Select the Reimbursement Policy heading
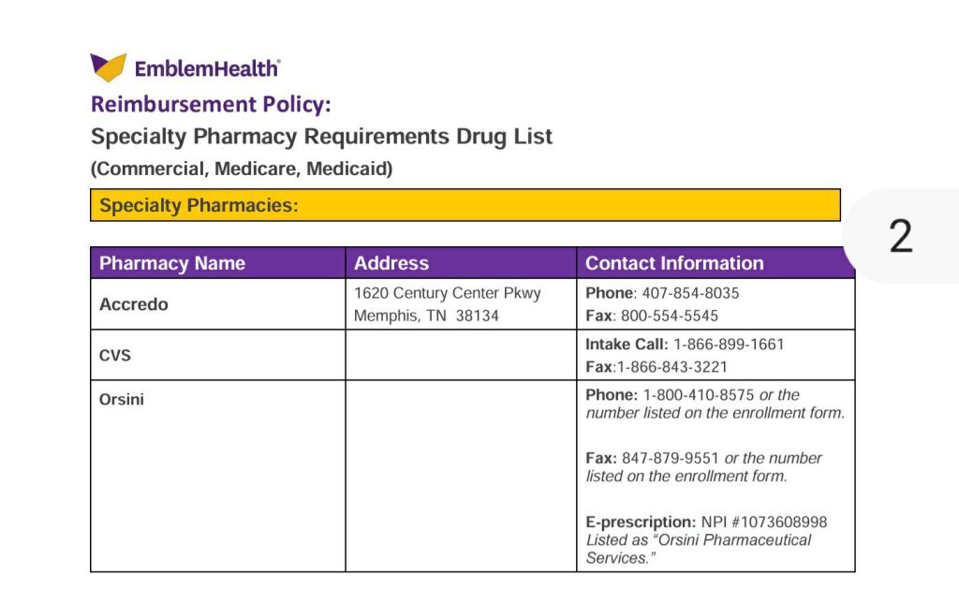 tap(211, 104)
